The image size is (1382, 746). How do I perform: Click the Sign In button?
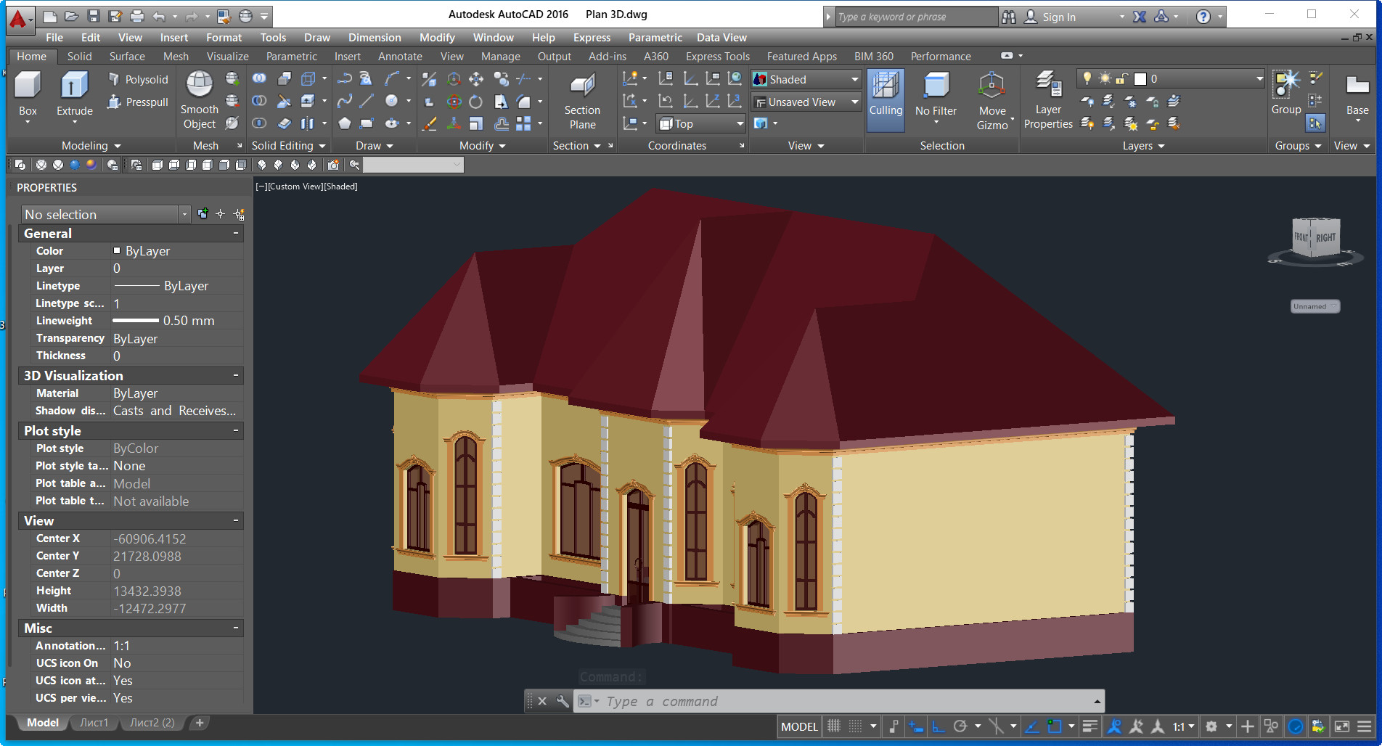(1058, 17)
